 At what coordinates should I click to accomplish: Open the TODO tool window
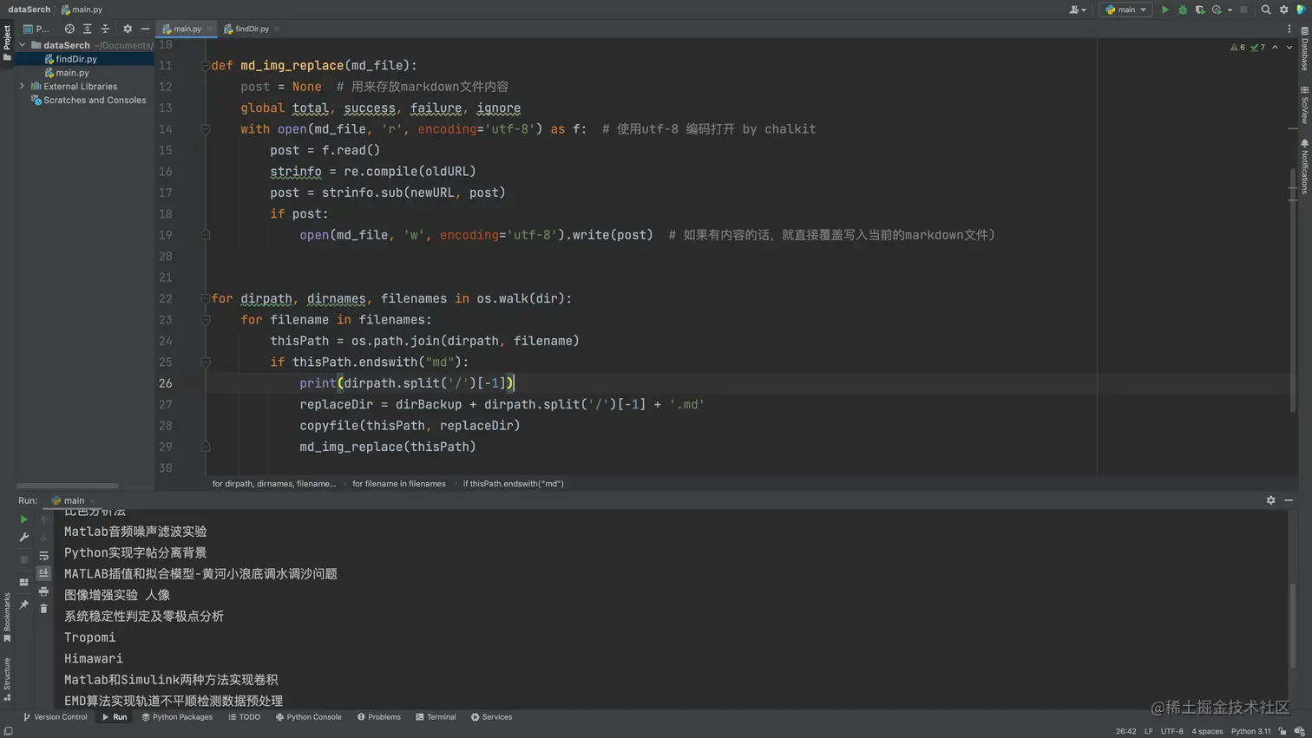(x=244, y=717)
